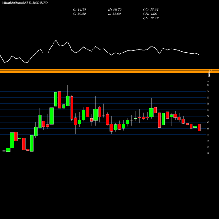Click the 36 price axis label
This screenshot has height=219, width=219.
tap(208, 134)
